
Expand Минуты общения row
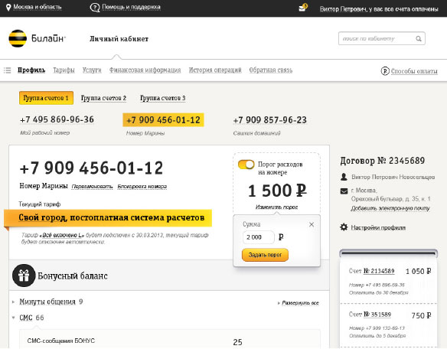pos(14,302)
